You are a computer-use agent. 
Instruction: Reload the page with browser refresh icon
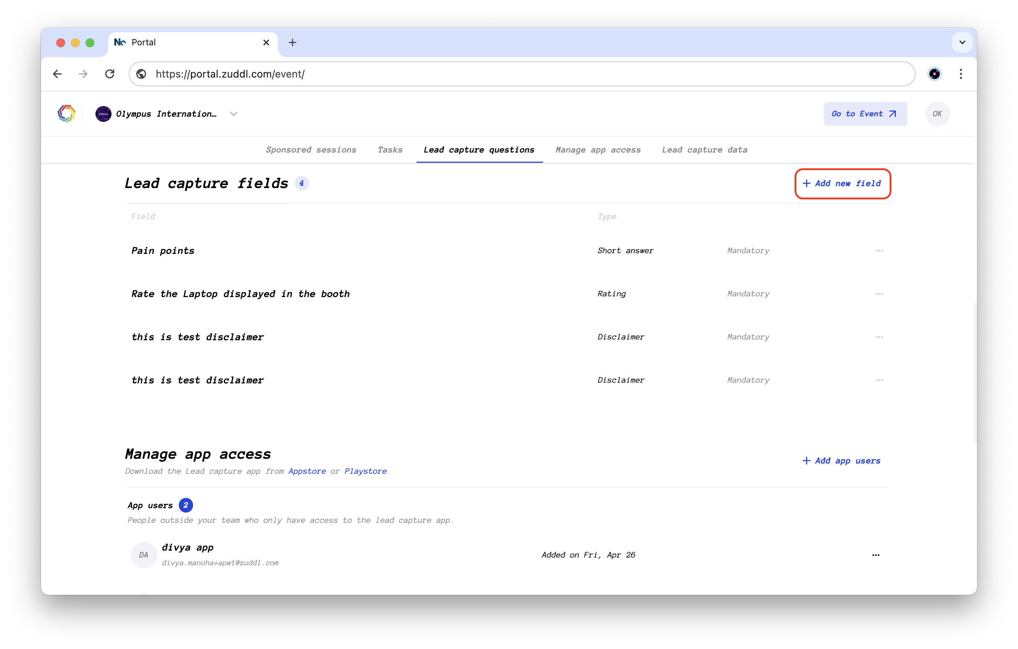(x=110, y=74)
